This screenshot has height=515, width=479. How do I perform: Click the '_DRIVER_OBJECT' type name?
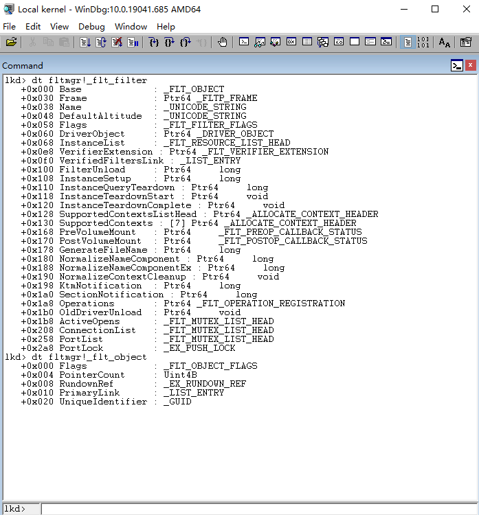coord(235,134)
